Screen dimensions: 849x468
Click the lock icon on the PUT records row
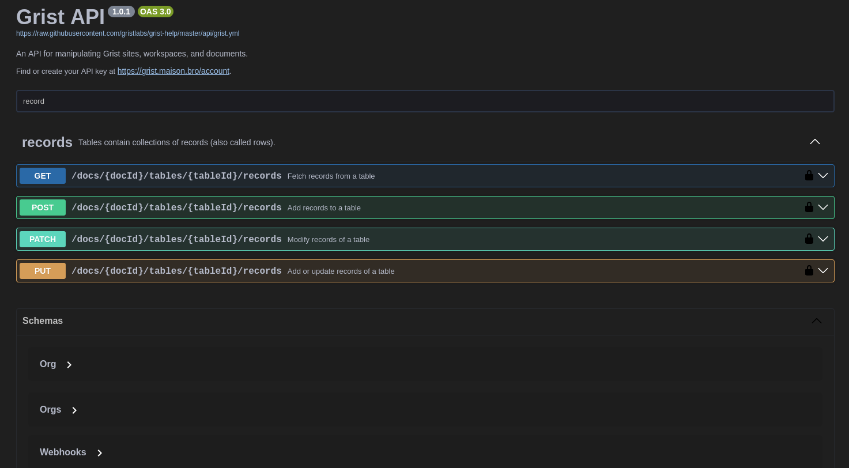(809, 271)
